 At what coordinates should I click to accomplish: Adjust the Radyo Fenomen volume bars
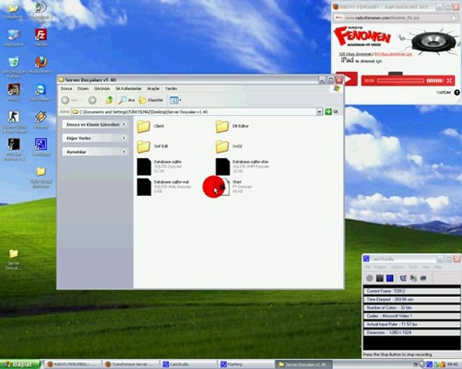[435, 80]
